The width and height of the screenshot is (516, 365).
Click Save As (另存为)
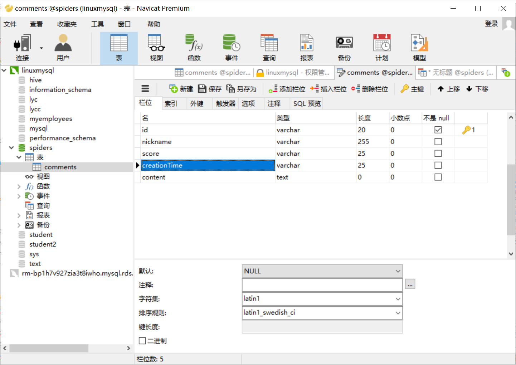[x=242, y=89]
